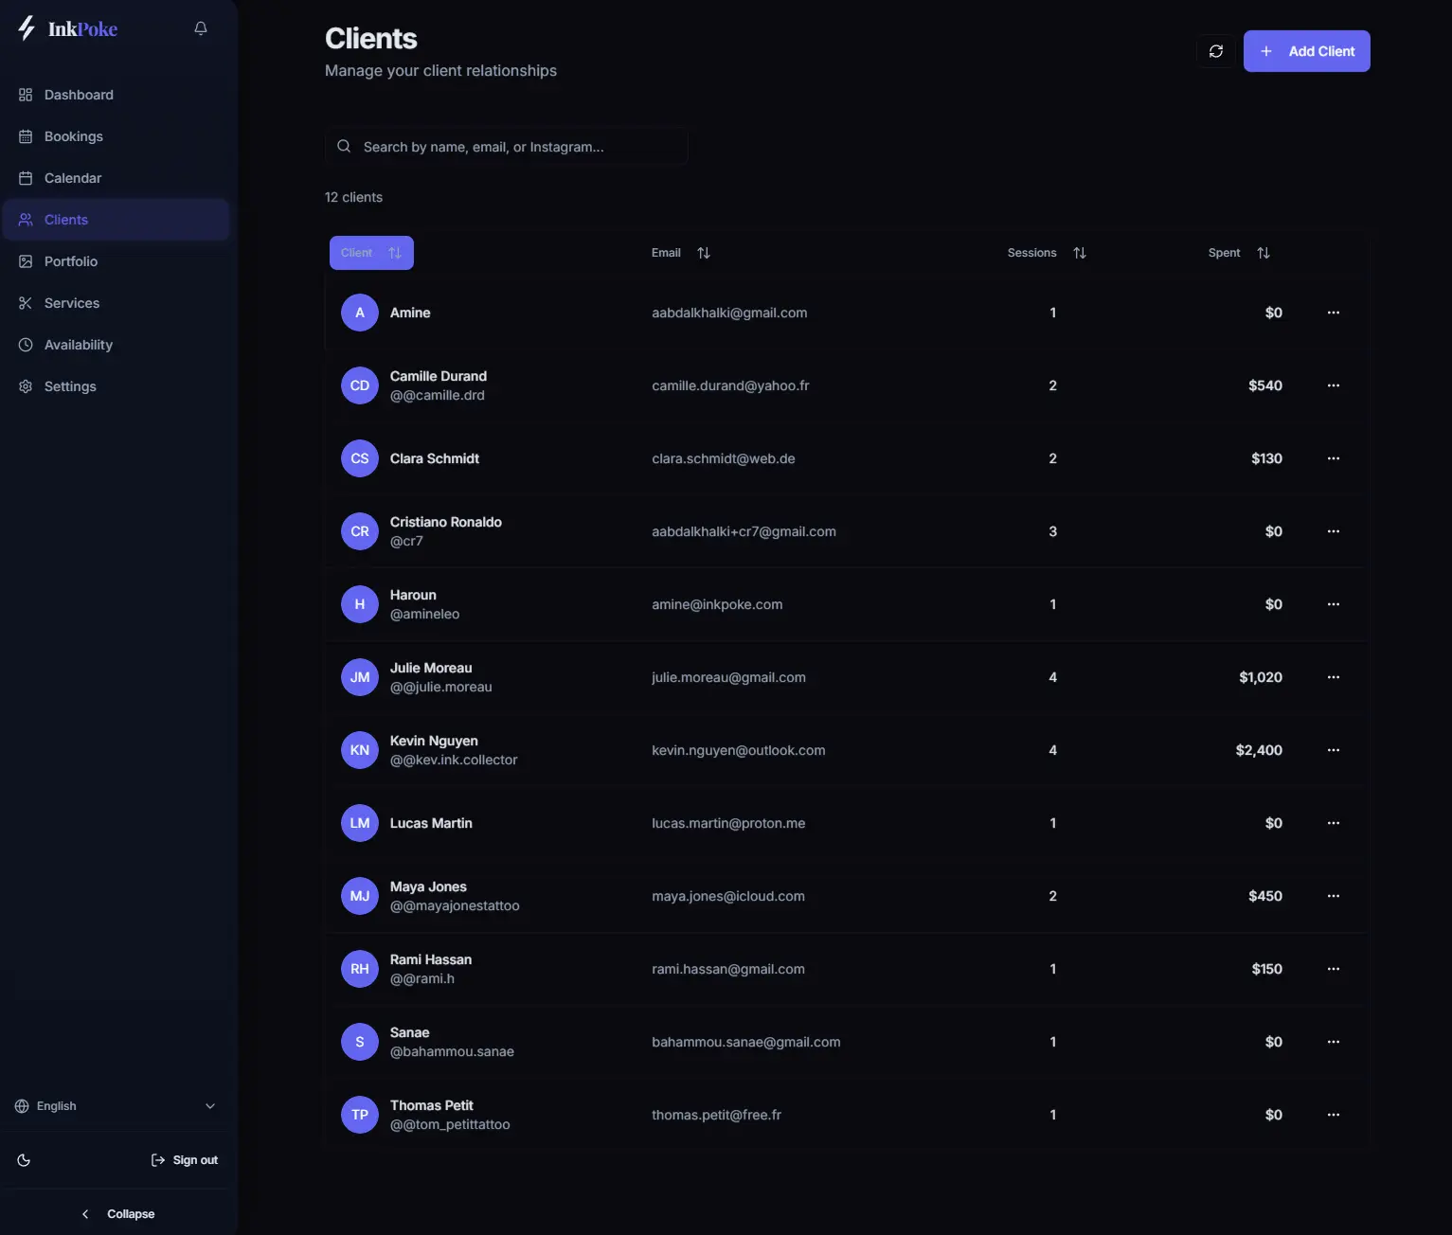Viewport: 1452px width, 1235px height.
Task: Open the actions menu for Kevin Nguyen
Action: (x=1334, y=750)
